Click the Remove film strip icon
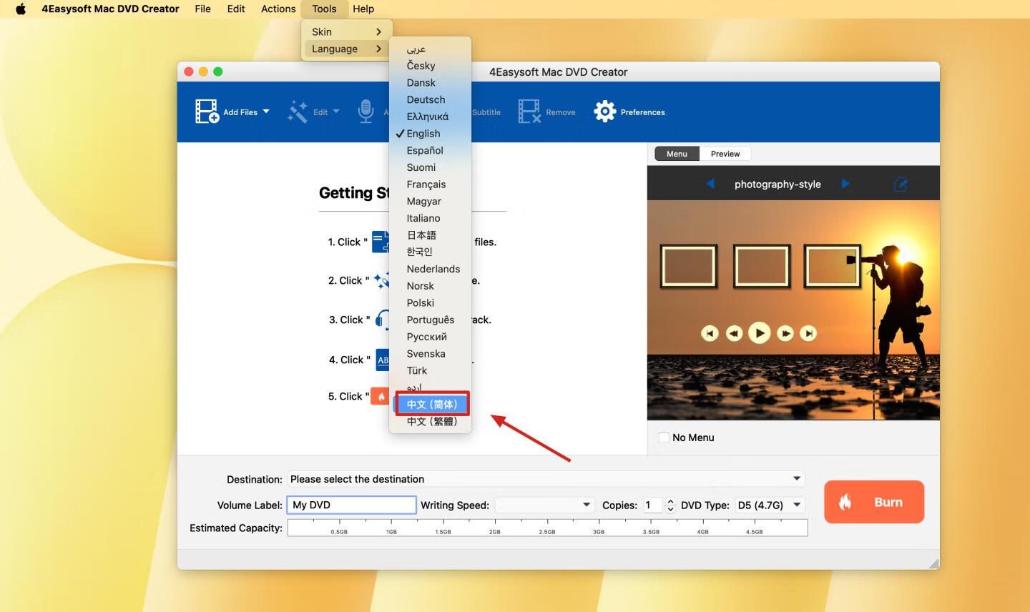The height and width of the screenshot is (612, 1030). coord(529,112)
